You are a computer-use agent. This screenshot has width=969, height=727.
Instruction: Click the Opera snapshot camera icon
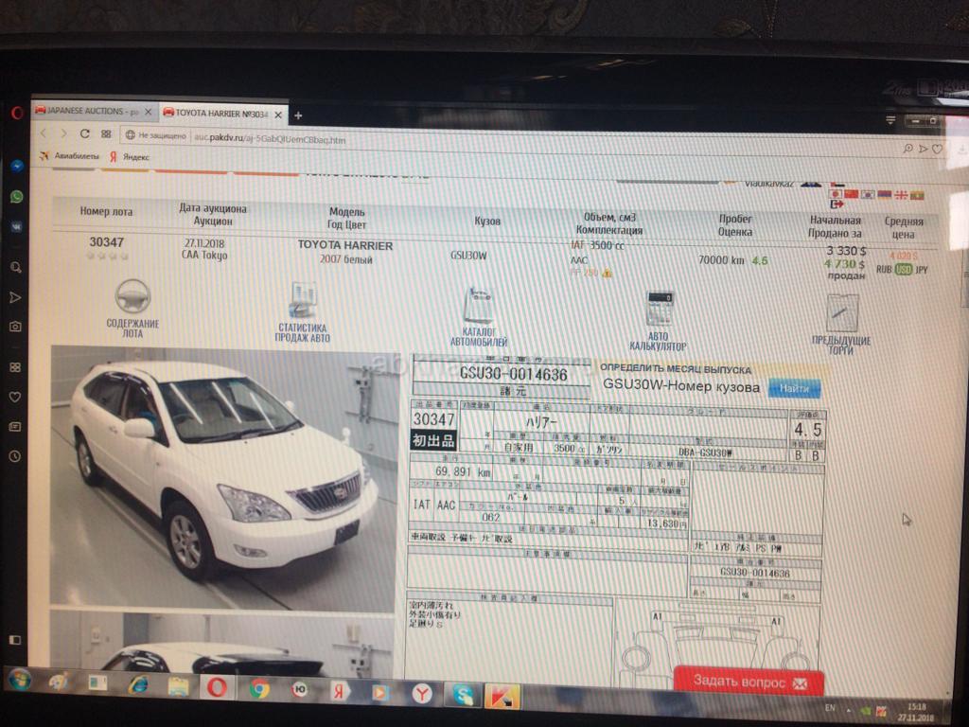pos(15,327)
